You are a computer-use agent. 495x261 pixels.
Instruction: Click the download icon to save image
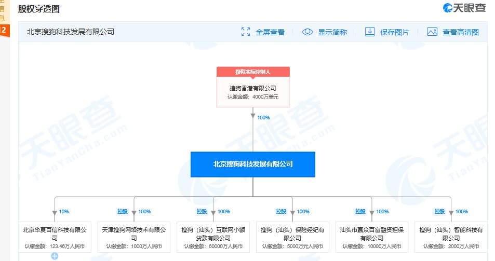370,32
